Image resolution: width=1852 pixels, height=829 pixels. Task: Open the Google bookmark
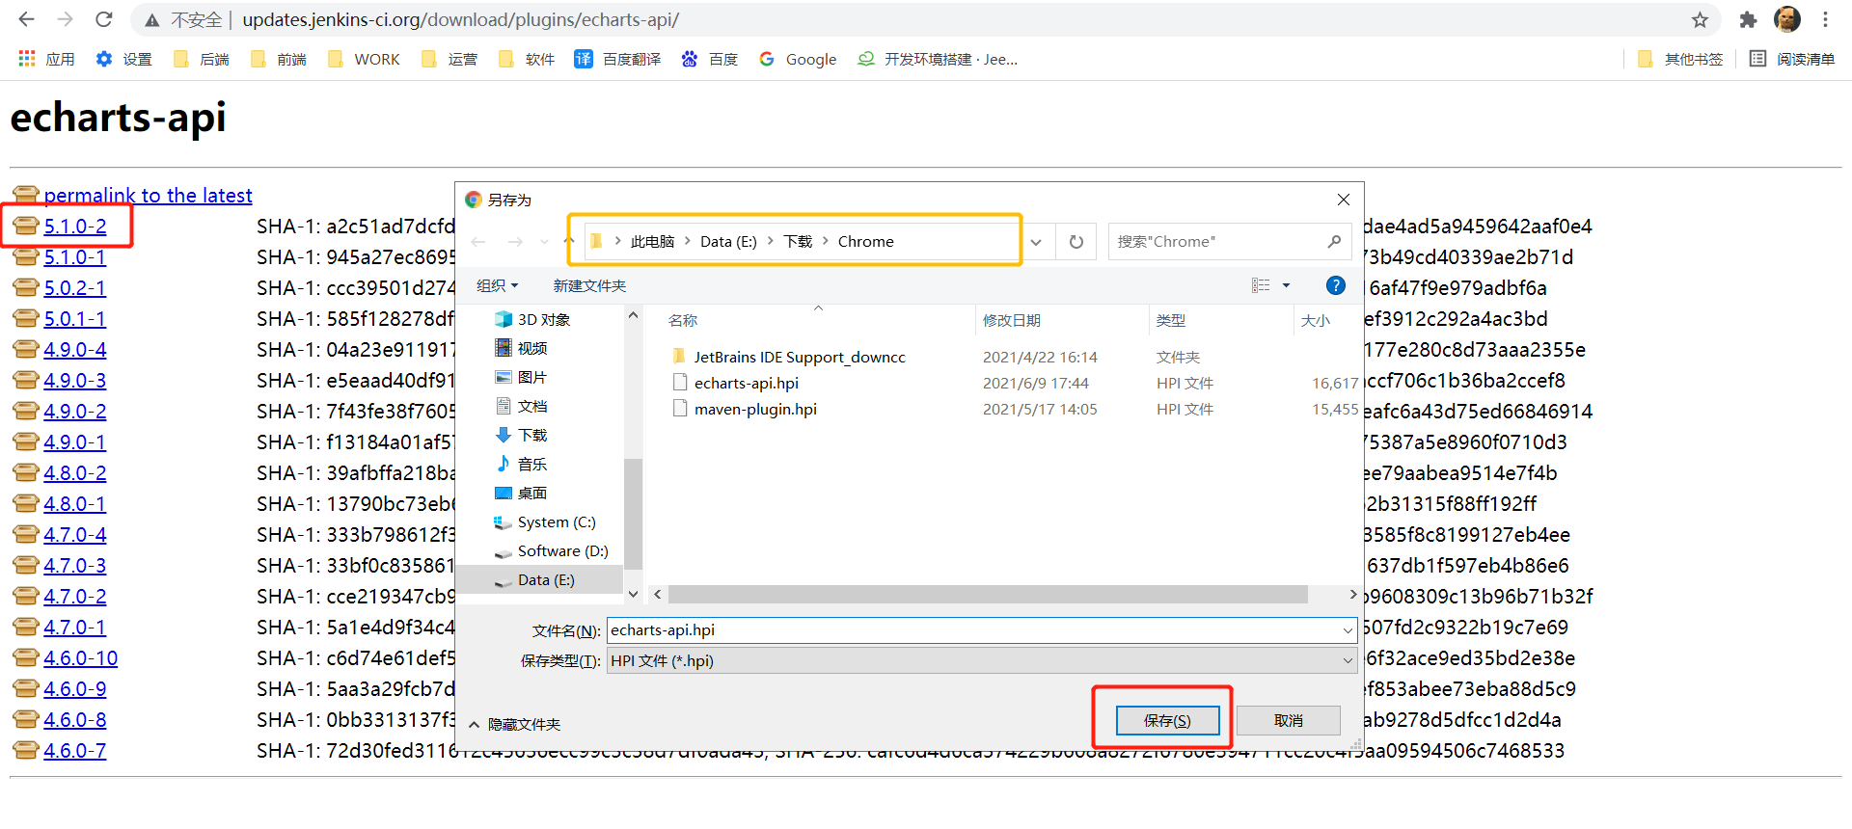798,59
